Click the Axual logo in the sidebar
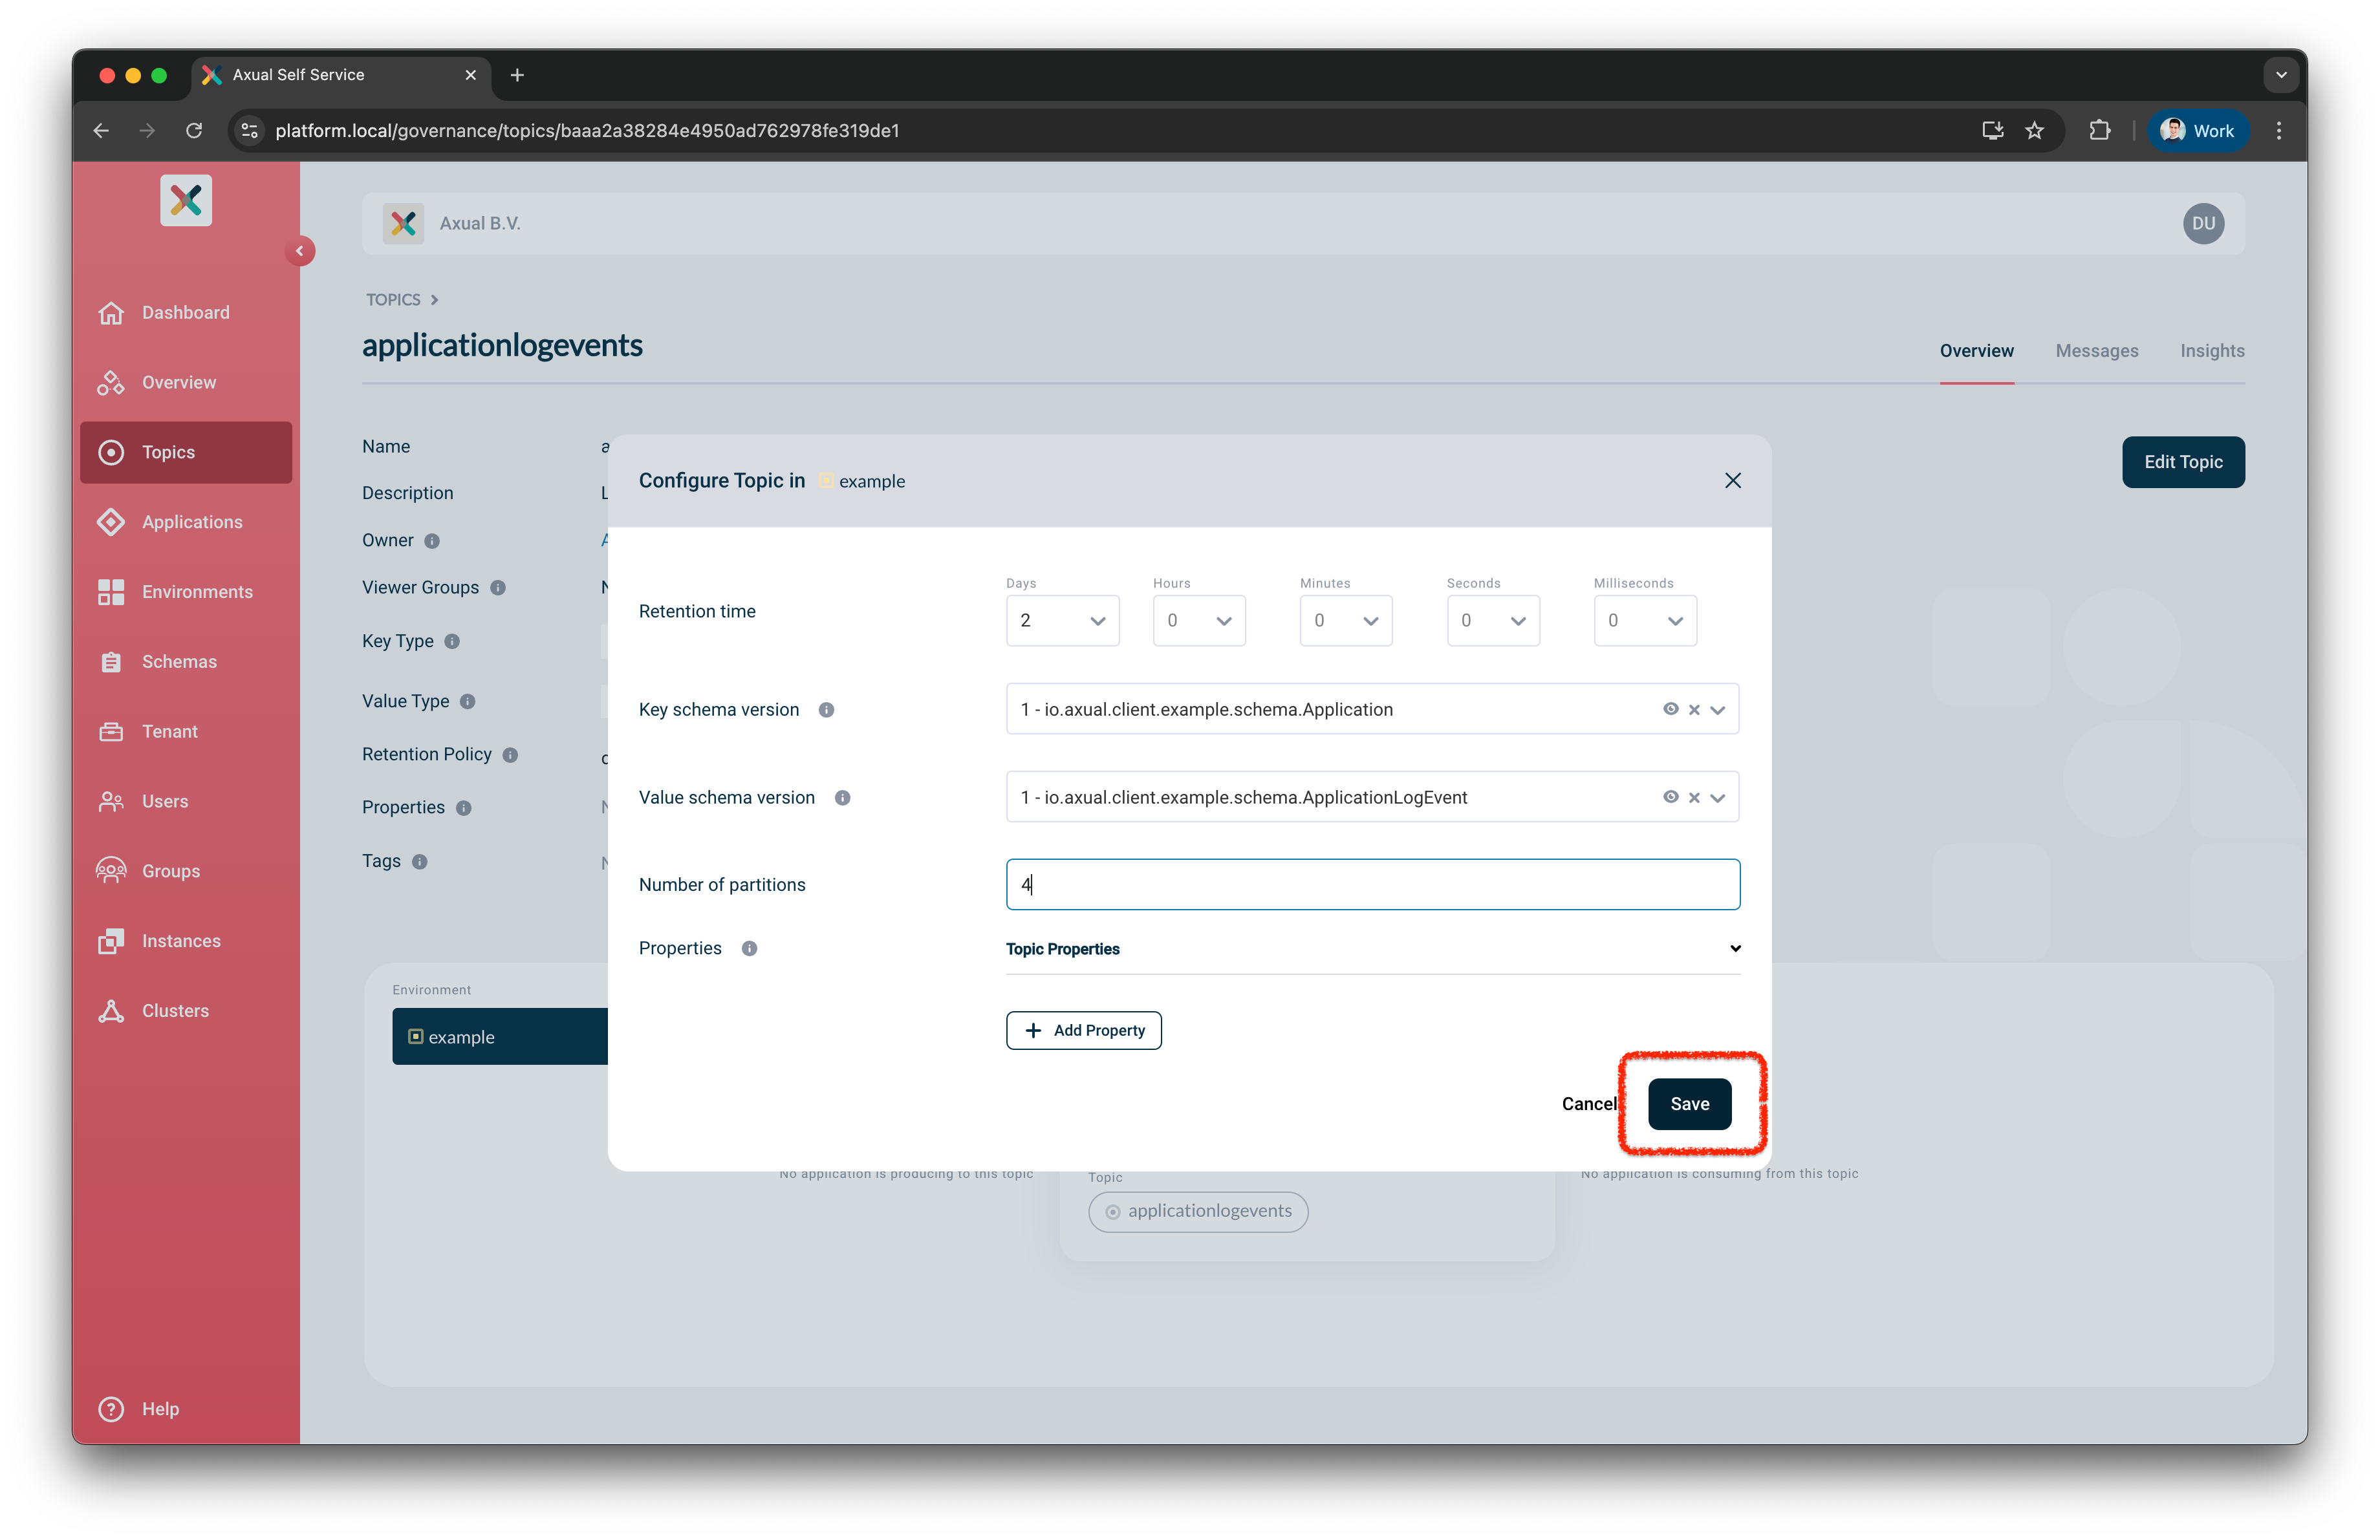 tap(186, 200)
